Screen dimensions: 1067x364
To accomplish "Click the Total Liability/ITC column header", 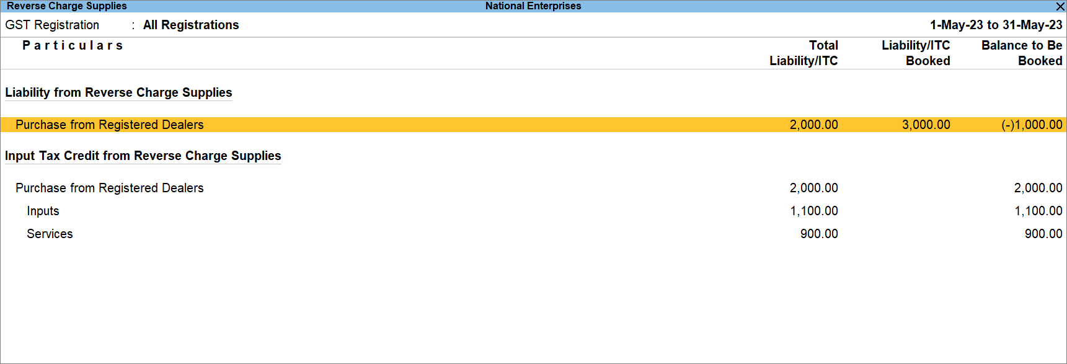I will tap(804, 53).
